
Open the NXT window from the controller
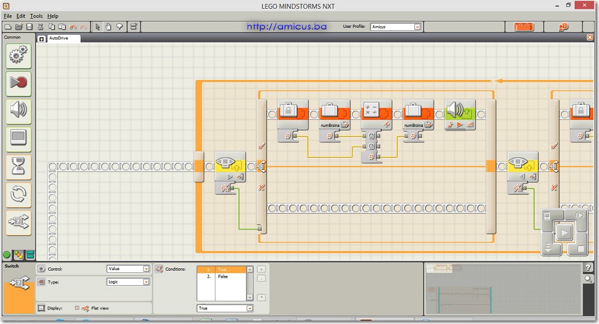(547, 216)
